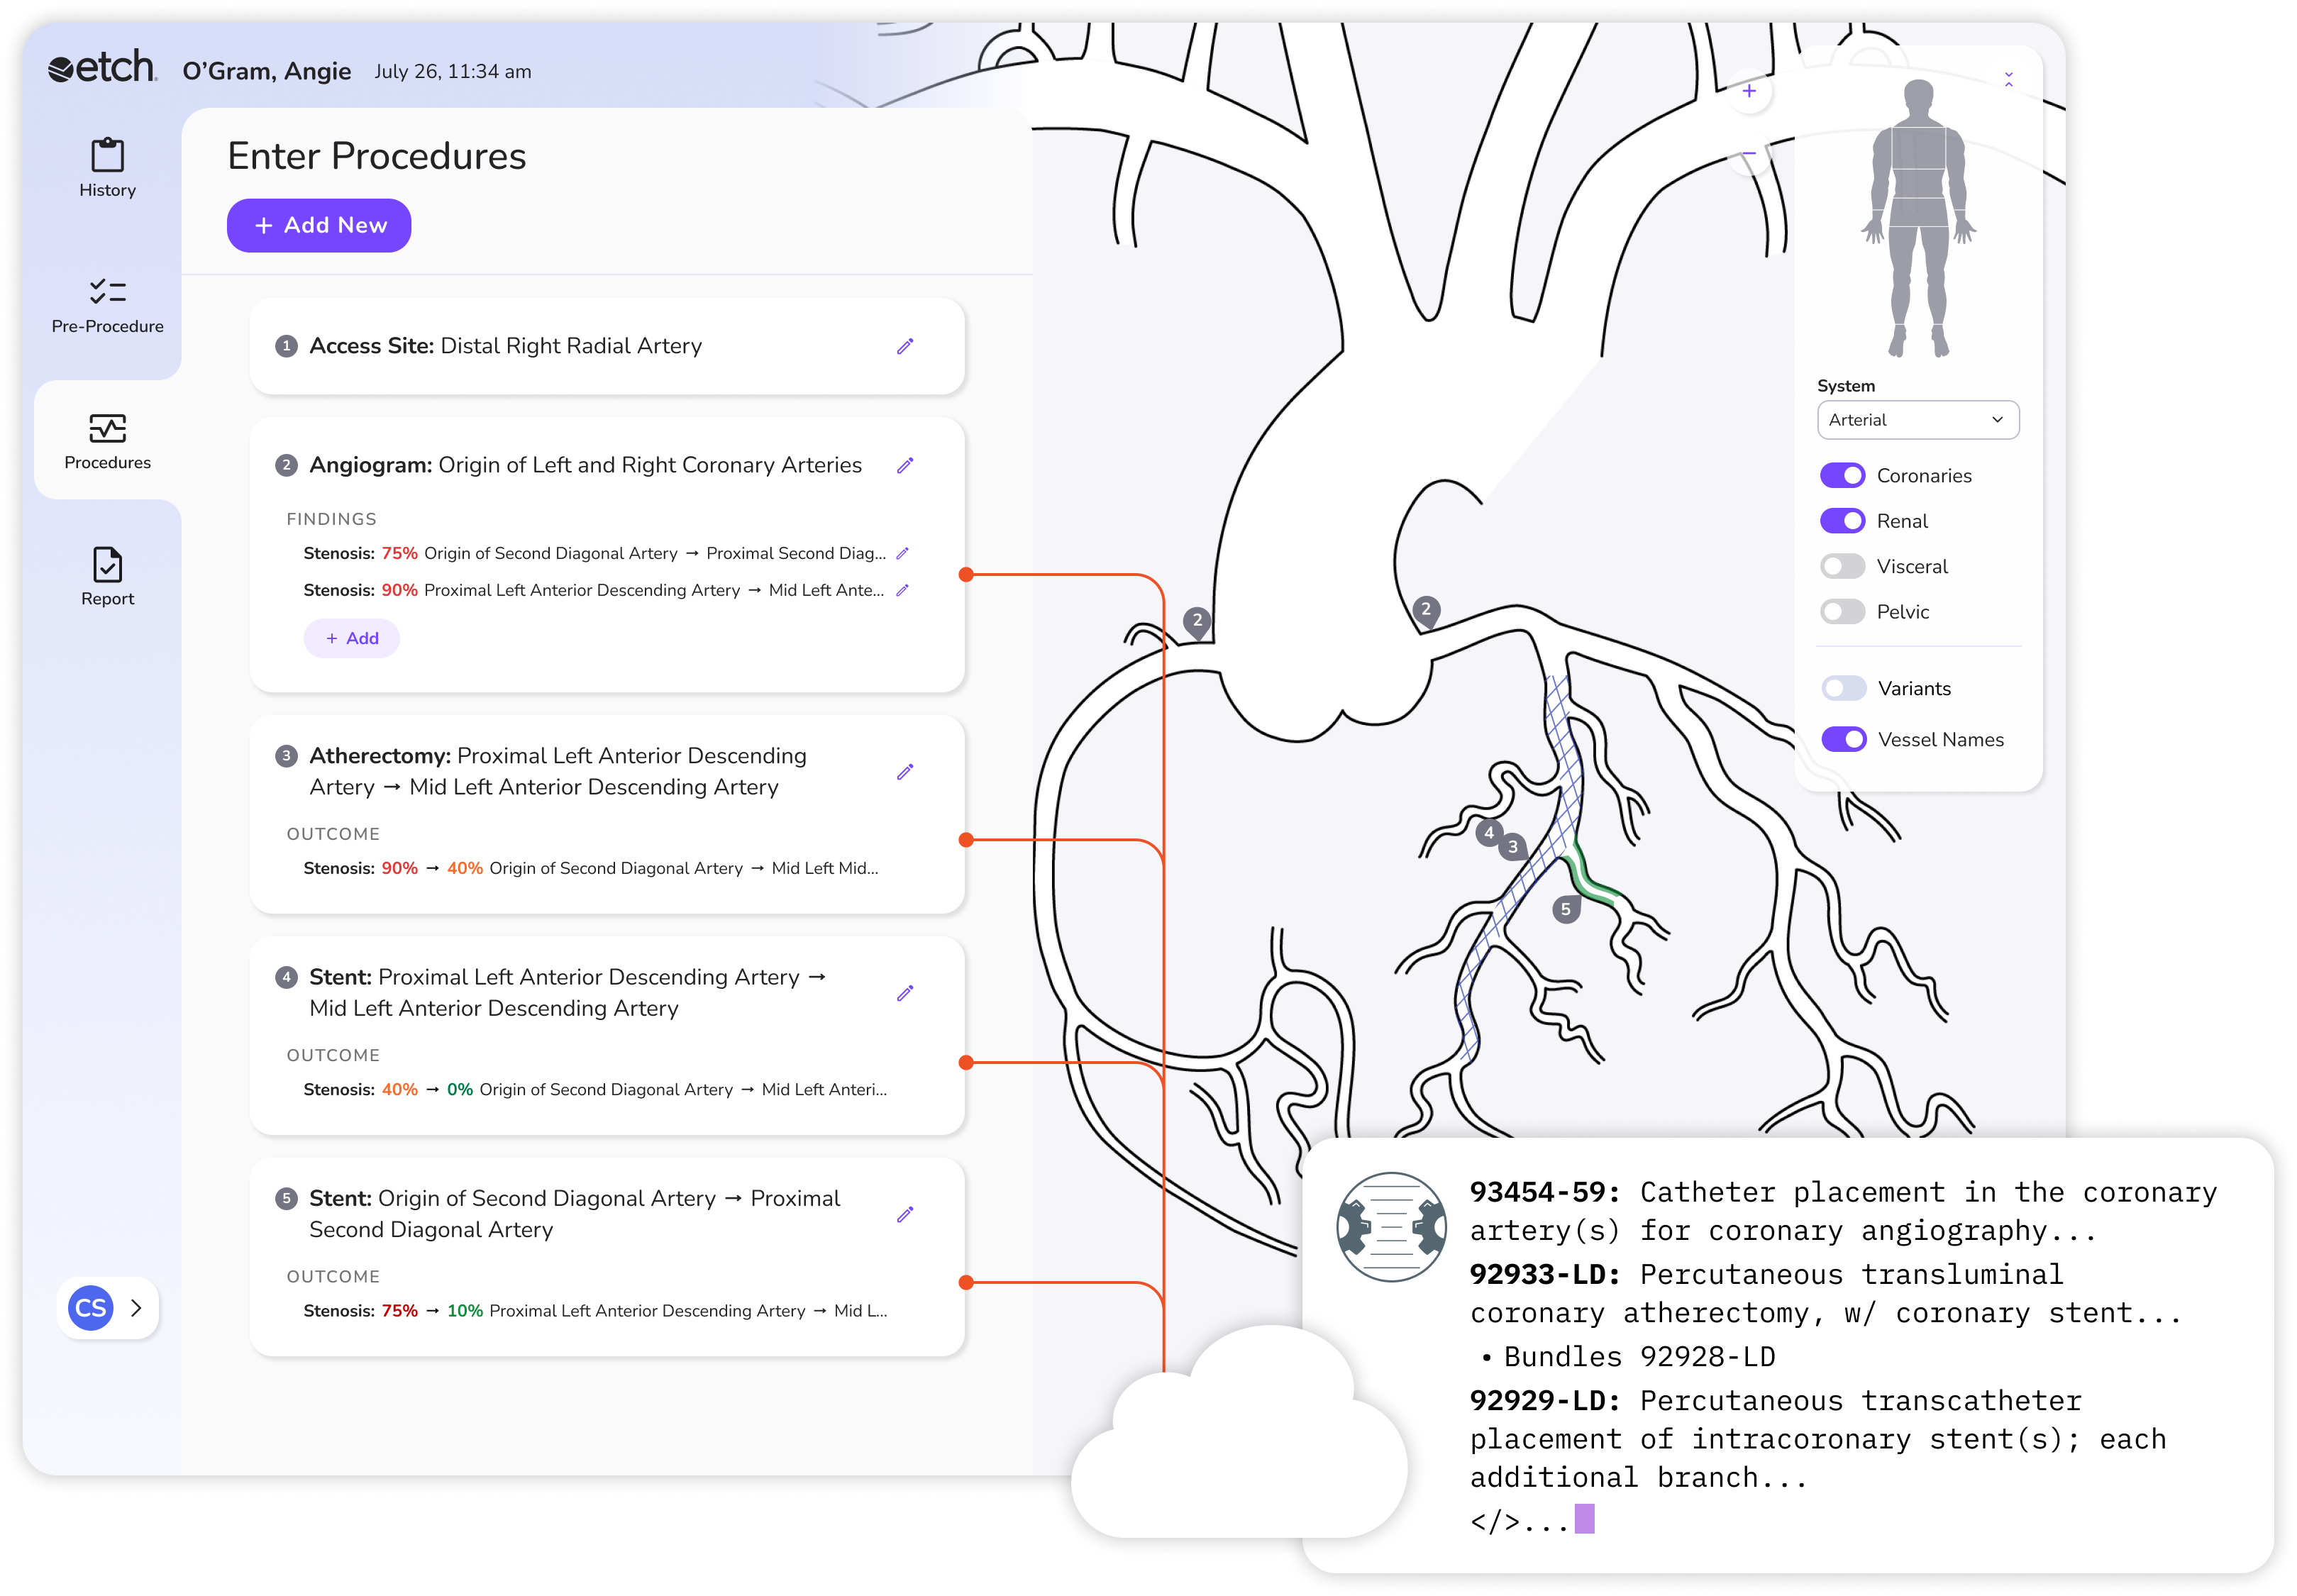2297x1596 pixels.
Task: Edit the 75% stenosis finding pencil icon
Action: point(902,553)
